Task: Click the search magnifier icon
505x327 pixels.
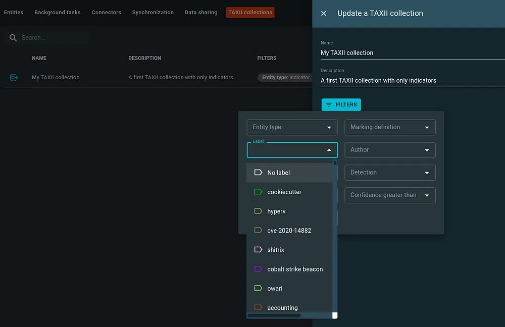Action: tap(13, 38)
